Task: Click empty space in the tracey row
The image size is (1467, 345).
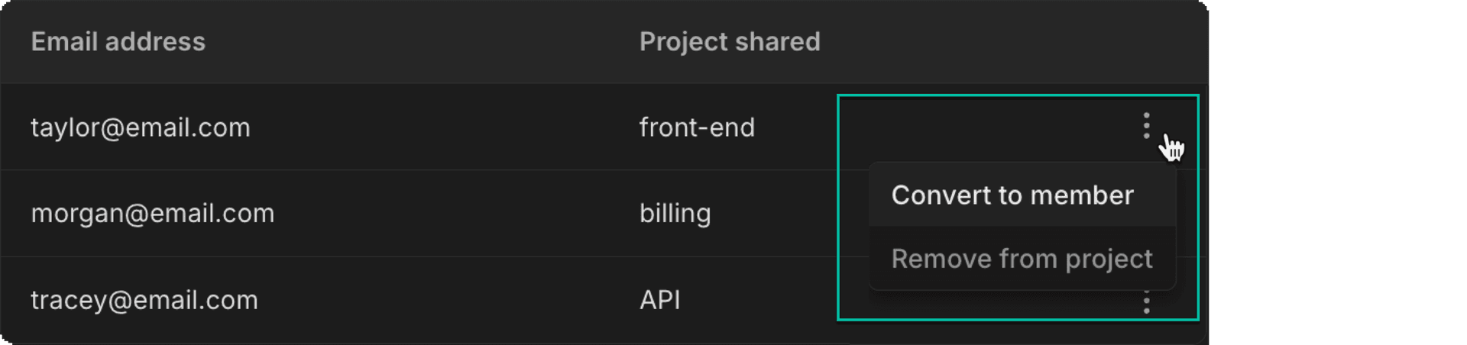Action: [458, 300]
